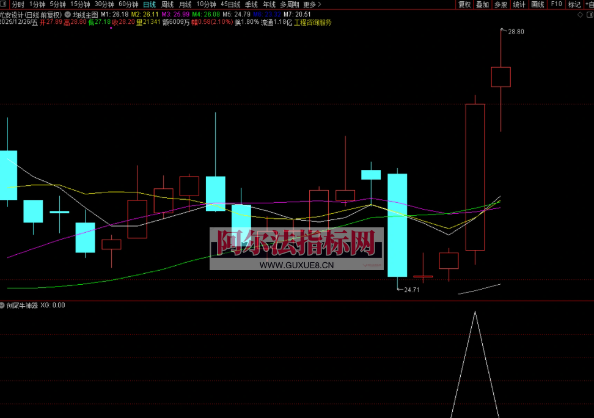Click the 24.71 low price marker
Image resolution: width=594 pixels, height=418 pixels.
[411, 290]
